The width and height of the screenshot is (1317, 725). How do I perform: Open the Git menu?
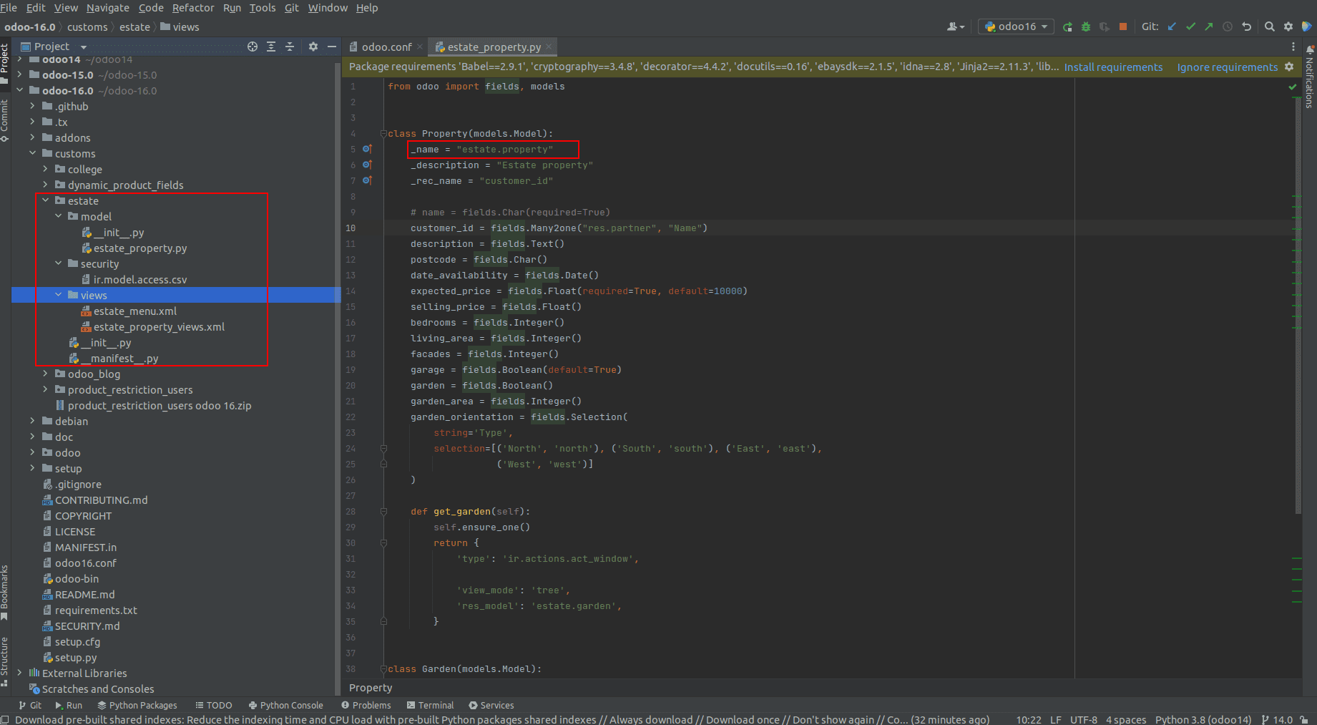[x=292, y=8]
